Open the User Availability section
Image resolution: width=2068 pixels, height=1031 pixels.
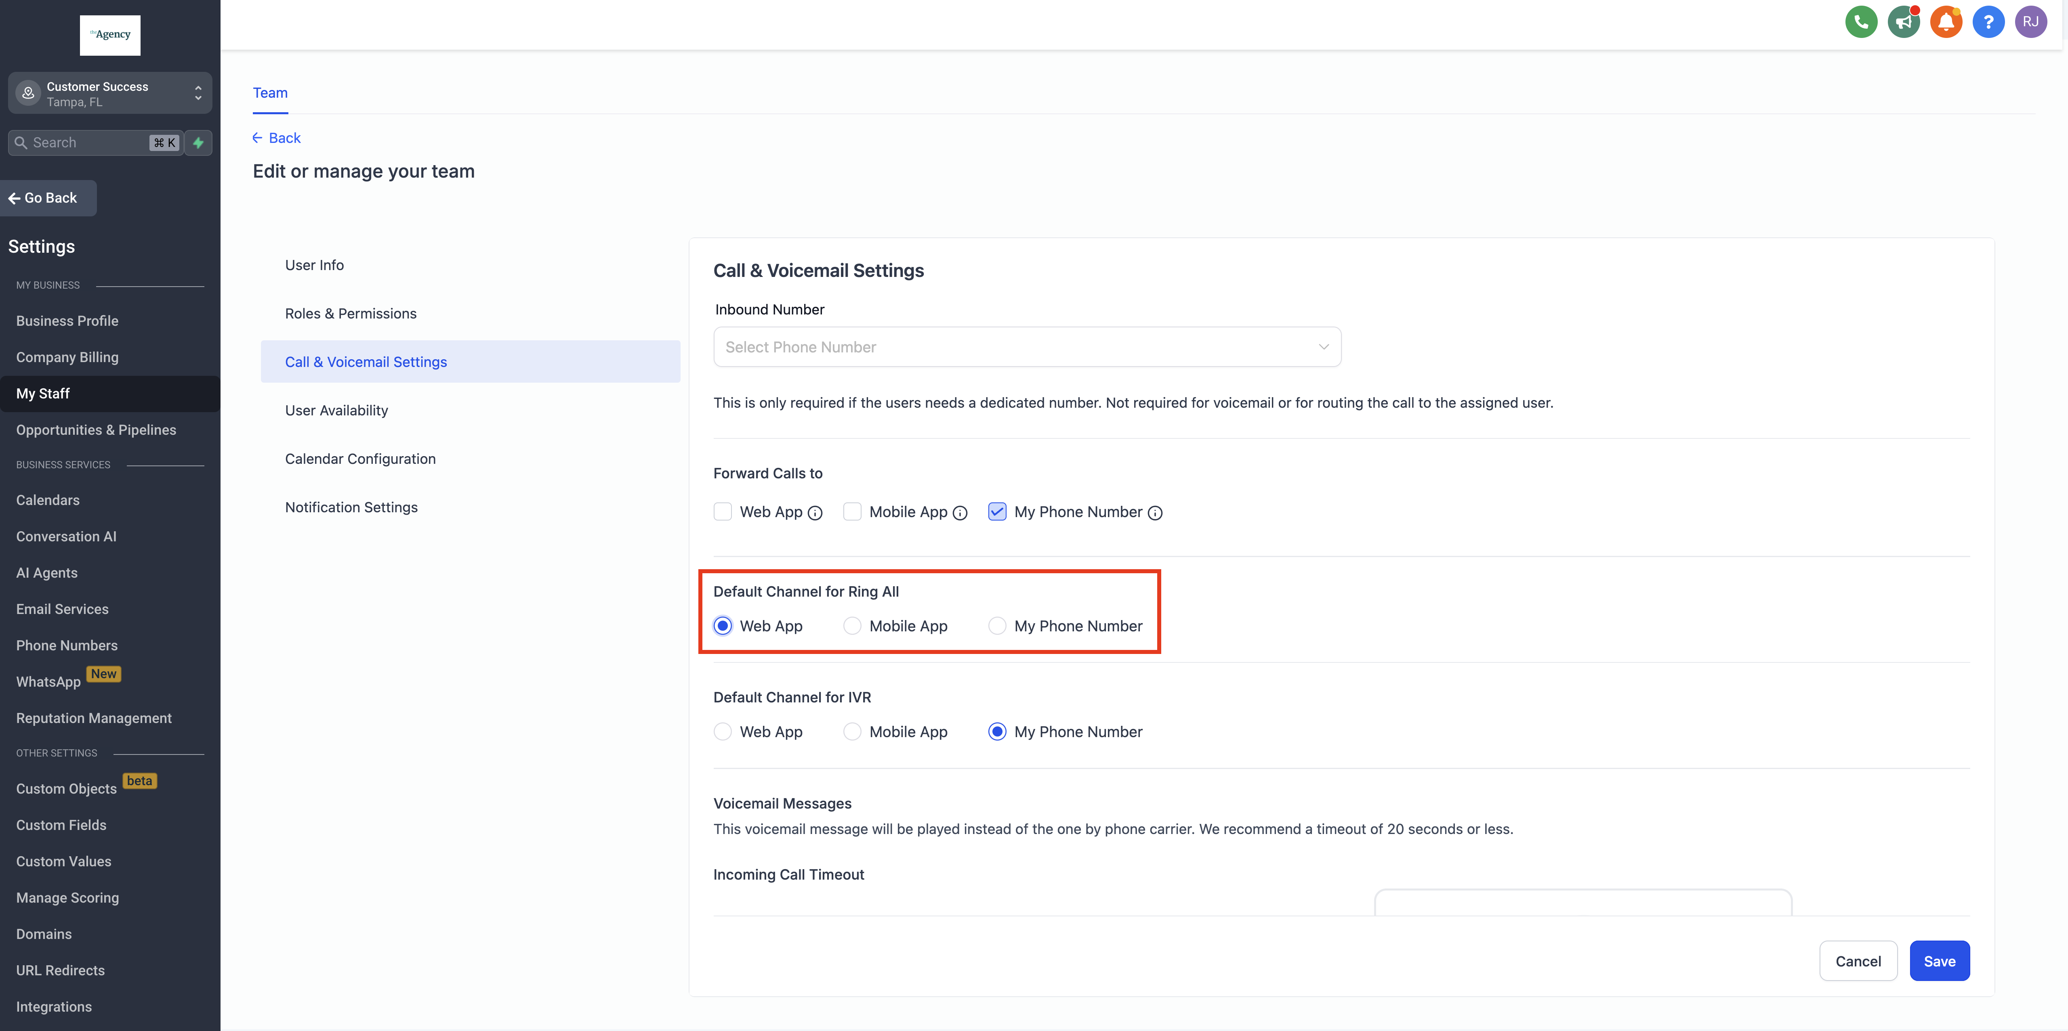[336, 410]
